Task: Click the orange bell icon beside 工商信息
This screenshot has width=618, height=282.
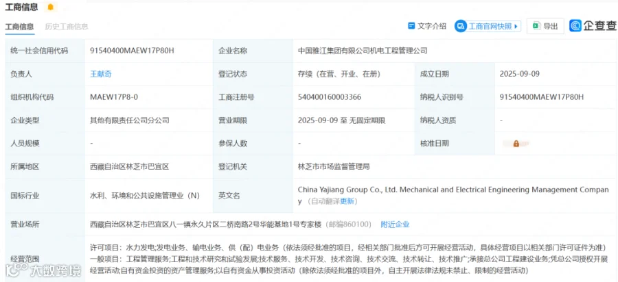Action: click(x=50, y=7)
